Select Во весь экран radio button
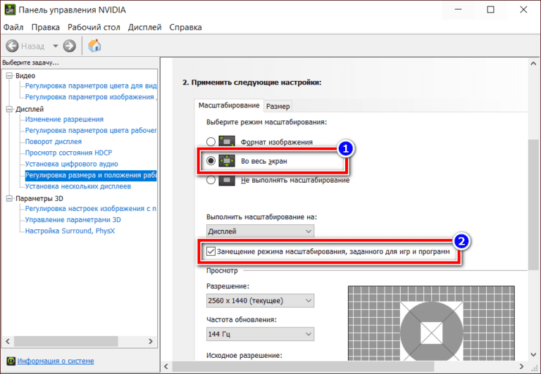 click(x=211, y=160)
